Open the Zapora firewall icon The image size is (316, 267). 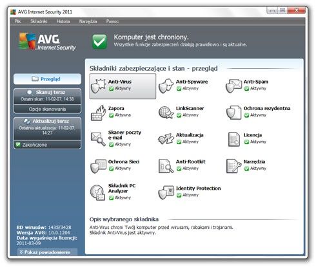click(x=99, y=113)
